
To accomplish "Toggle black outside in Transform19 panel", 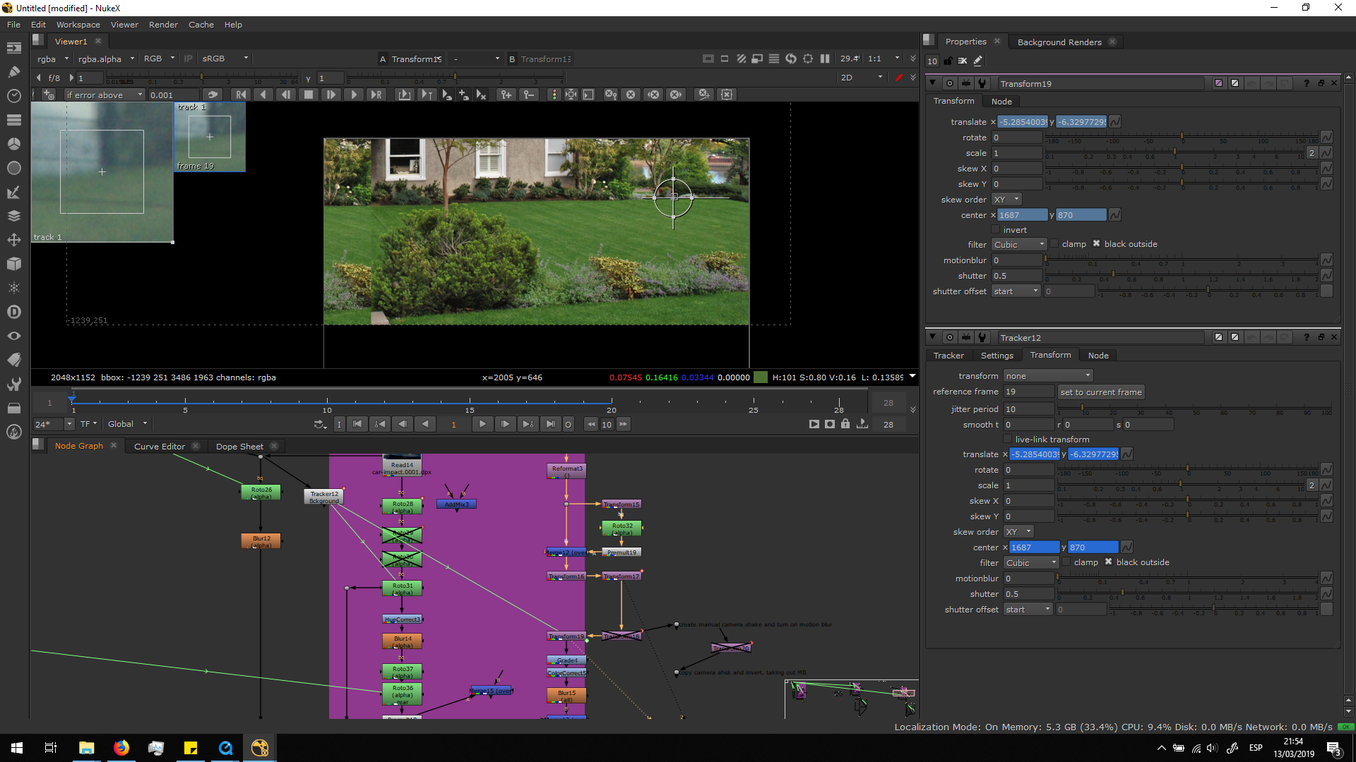I will click(1096, 244).
